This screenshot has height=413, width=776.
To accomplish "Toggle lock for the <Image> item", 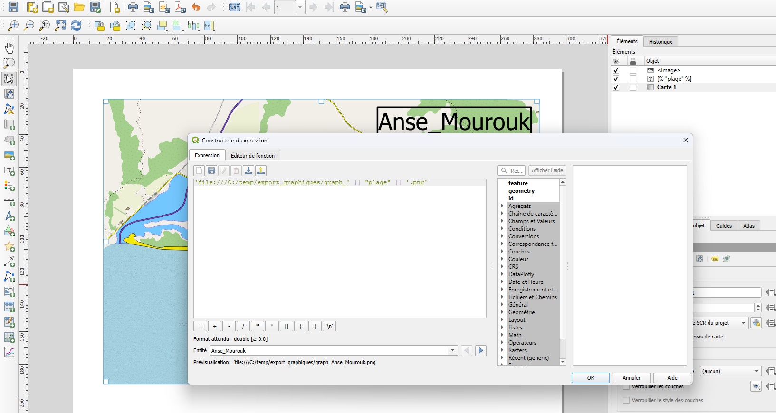I will [x=633, y=70].
